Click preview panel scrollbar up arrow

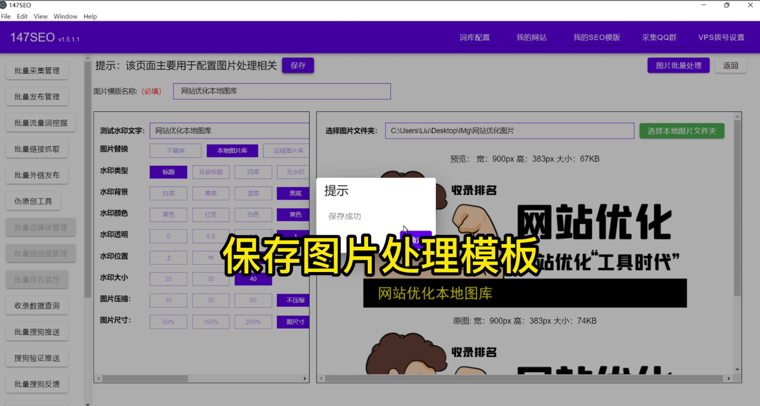coord(738,116)
